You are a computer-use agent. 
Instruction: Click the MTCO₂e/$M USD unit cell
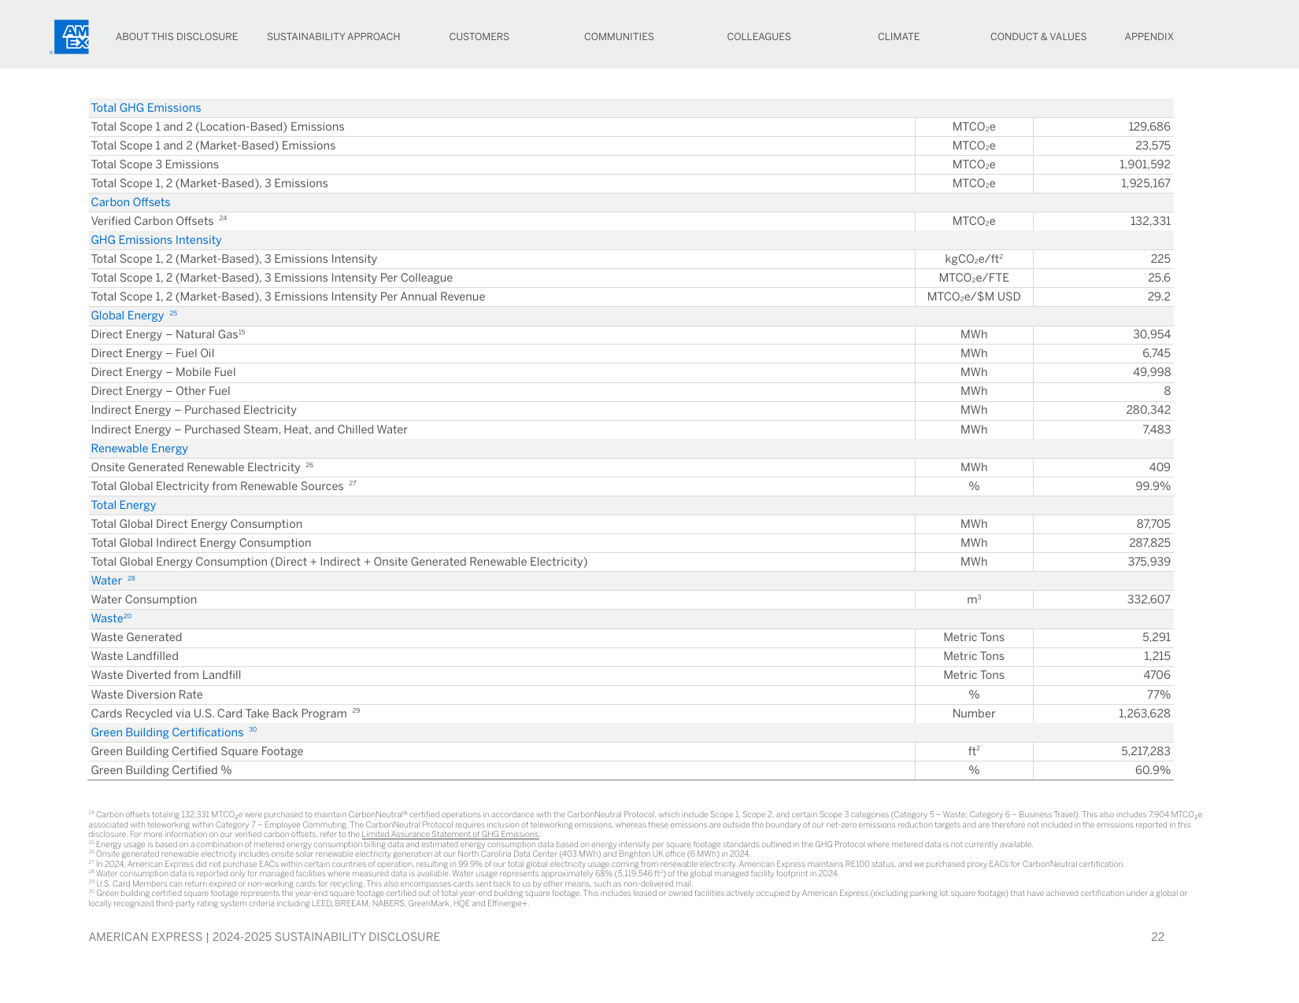click(974, 297)
